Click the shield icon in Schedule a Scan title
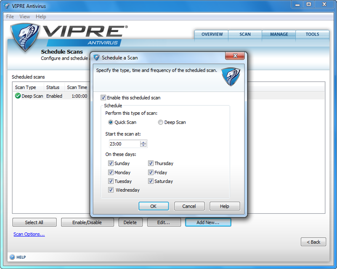Viewport: 337px width, 269px height. tap(97, 57)
